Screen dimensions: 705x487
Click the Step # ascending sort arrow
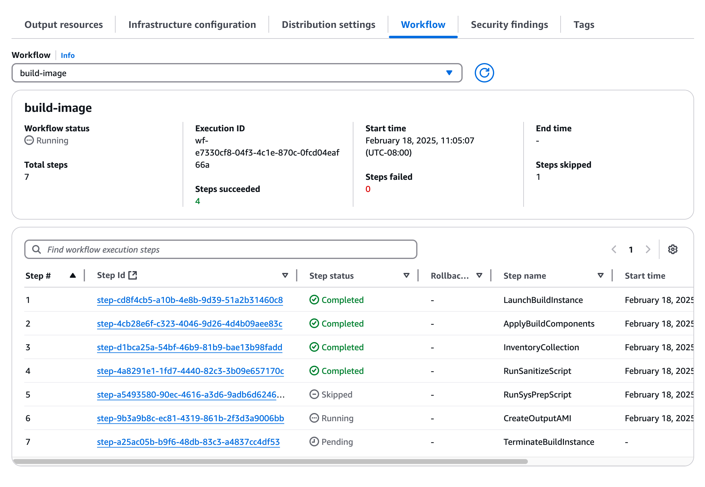point(73,276)
